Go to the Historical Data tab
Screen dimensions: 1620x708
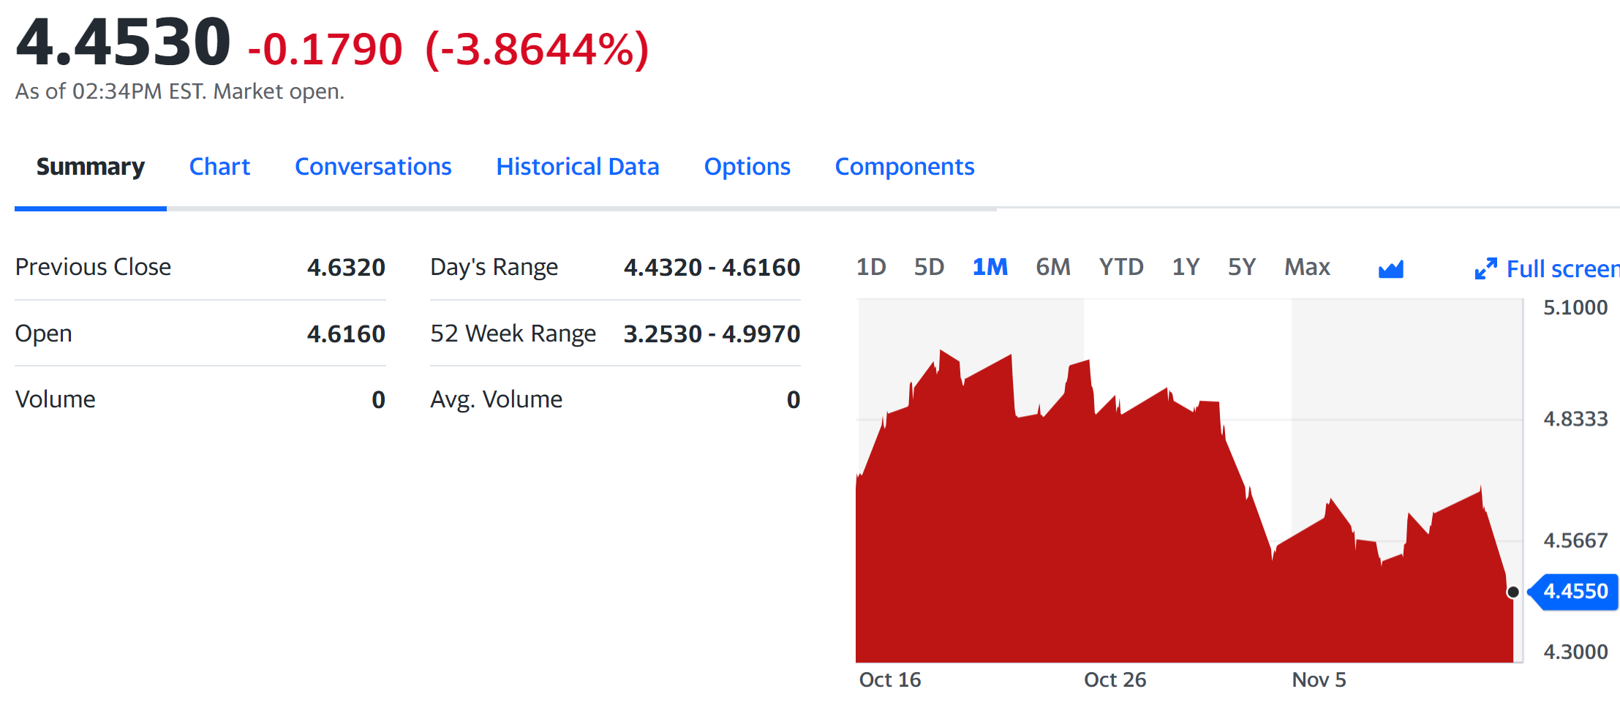(577, 167)
